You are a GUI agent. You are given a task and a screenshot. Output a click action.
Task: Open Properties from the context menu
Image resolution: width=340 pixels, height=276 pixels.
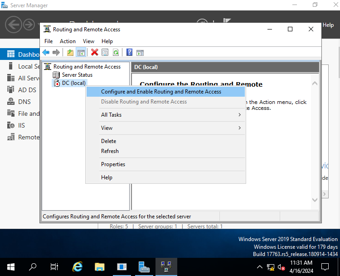(165, 164)
